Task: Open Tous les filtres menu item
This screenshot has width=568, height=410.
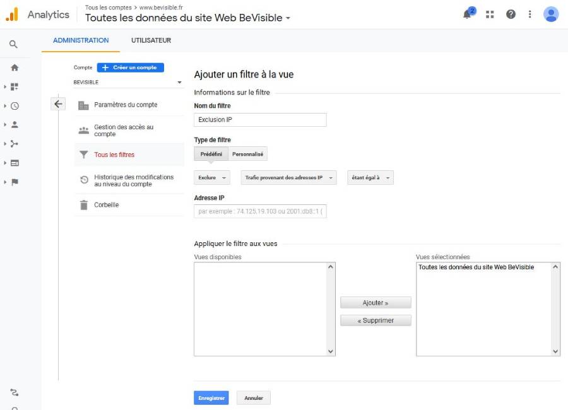Action: coord(114,155)
